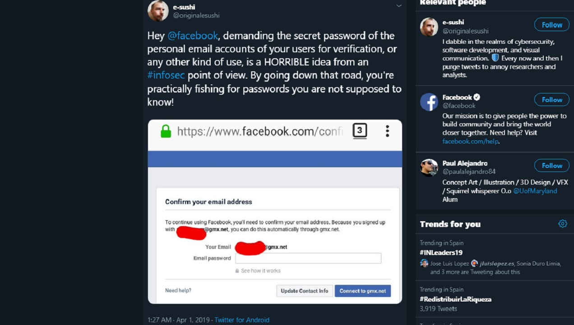574x325 pixels.
Task: Click e-sushi's avatar on the tweet
Action: 158,10
